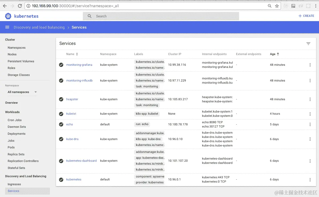
Task: Open the kubelet service link
Action: pos(71,114)
